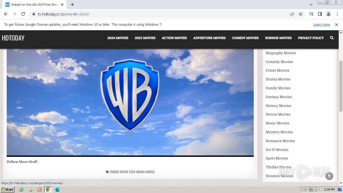The width and height of the screenshot is (343, 193).
Task: Dismiss the Chrome update notice
Action: 337,24
